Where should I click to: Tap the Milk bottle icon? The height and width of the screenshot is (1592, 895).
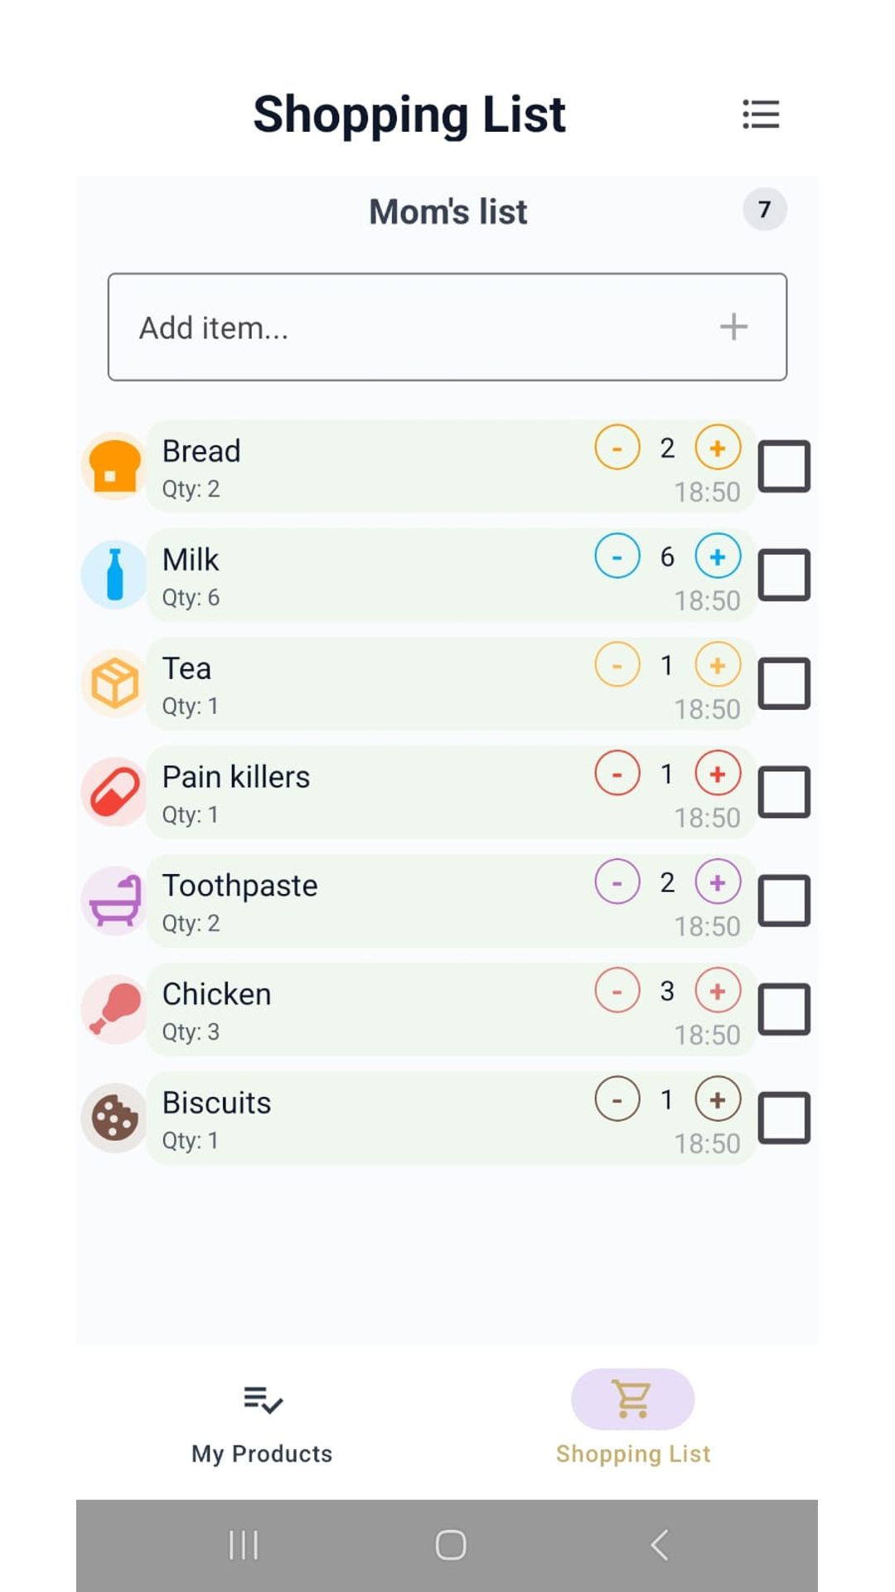114,575
